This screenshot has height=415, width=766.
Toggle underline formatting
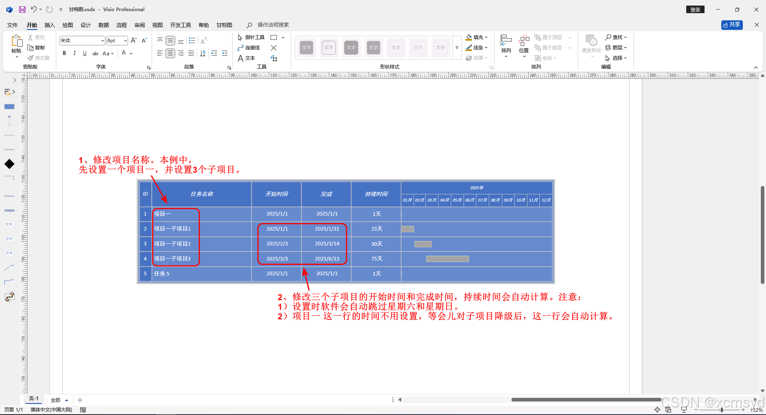click(x=85, y=53)
